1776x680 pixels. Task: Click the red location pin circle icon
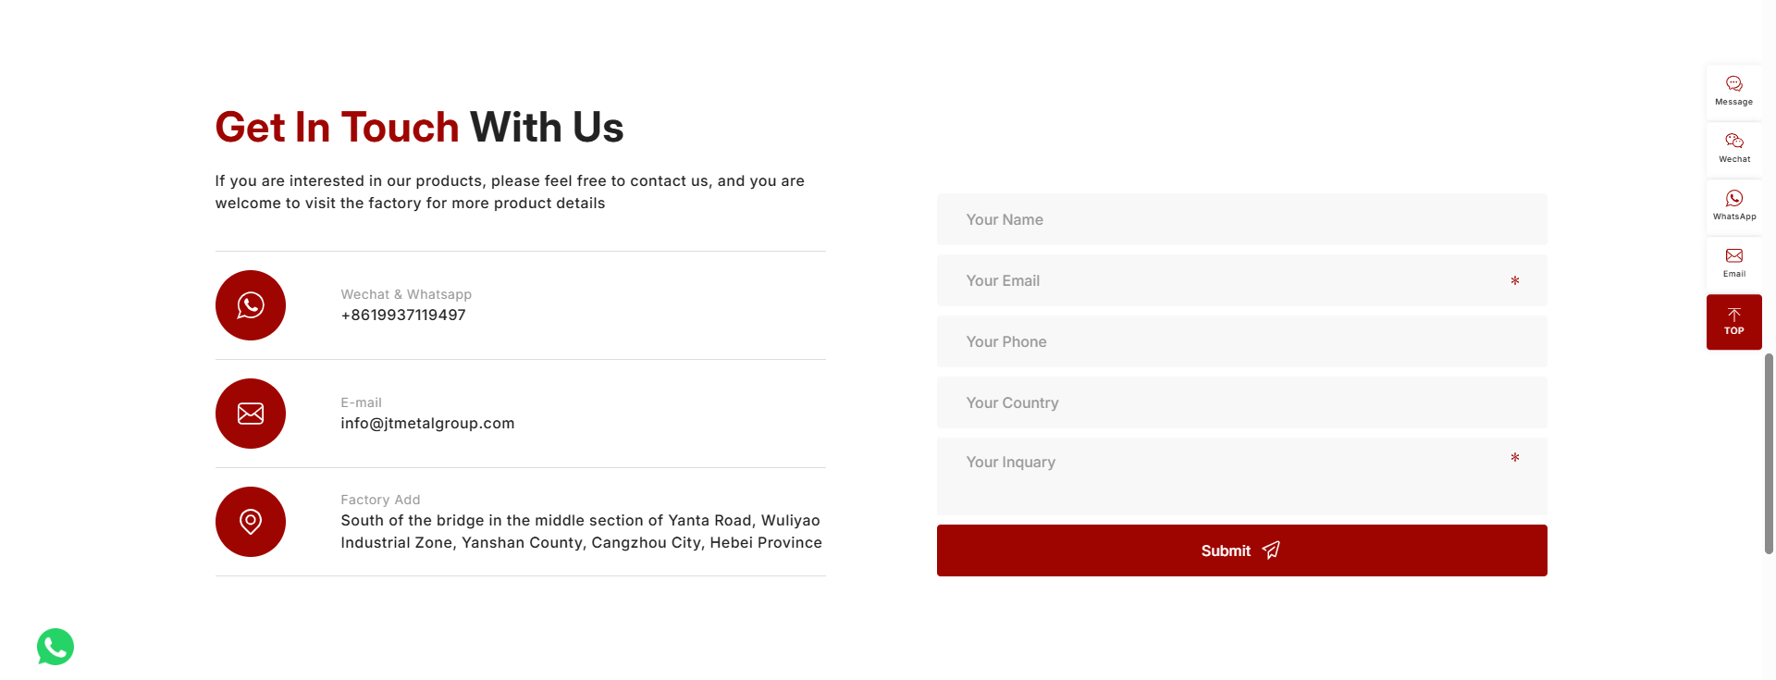[x=250, y=522]
